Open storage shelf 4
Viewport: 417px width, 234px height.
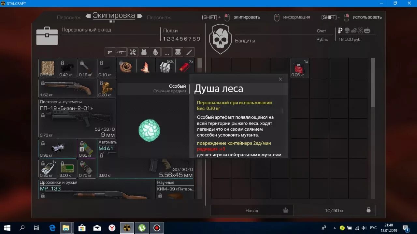click(x=177, y=39)
